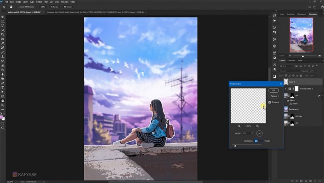
Task: Select the Paint Bucket tool
Action: click(x=2, y=70)
